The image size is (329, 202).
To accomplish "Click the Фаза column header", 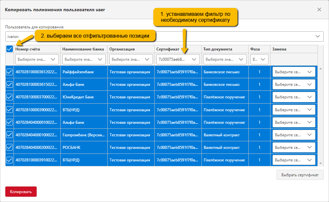I will [260, 49].
